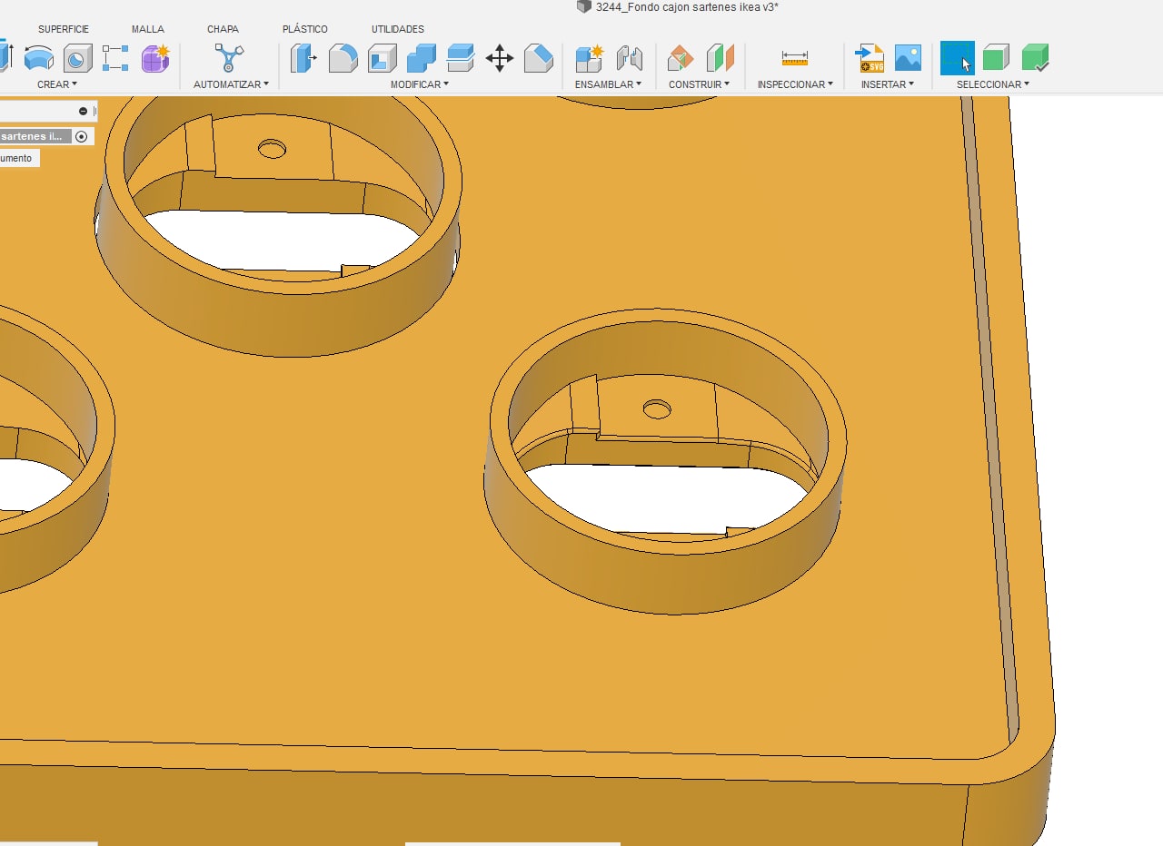Expand the Seleccionar dropdown
Image resolution: width=1163 pixels, height=846 pixels.
pos(992,84)
